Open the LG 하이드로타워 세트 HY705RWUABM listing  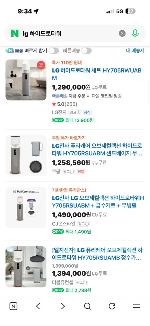[97, 74]
